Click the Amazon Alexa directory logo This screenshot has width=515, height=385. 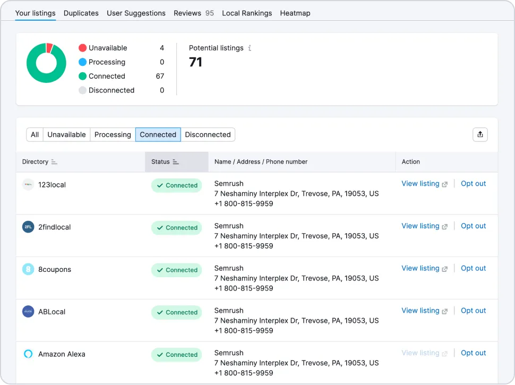click(28, 354)
